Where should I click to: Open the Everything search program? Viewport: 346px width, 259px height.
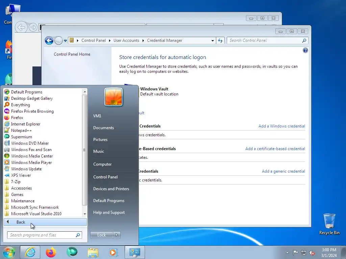pyautogui.click(x=21, y=105)
